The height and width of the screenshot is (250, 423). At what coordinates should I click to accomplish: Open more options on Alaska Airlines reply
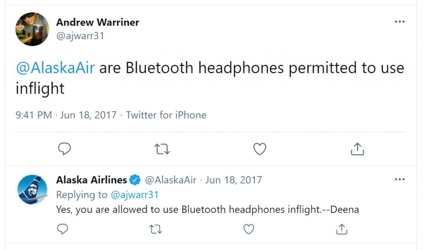tap(399, 179)
